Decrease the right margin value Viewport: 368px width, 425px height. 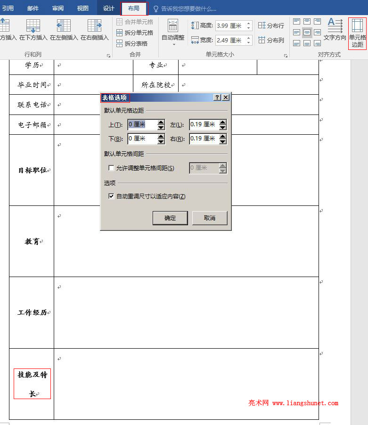pos(223,141)
